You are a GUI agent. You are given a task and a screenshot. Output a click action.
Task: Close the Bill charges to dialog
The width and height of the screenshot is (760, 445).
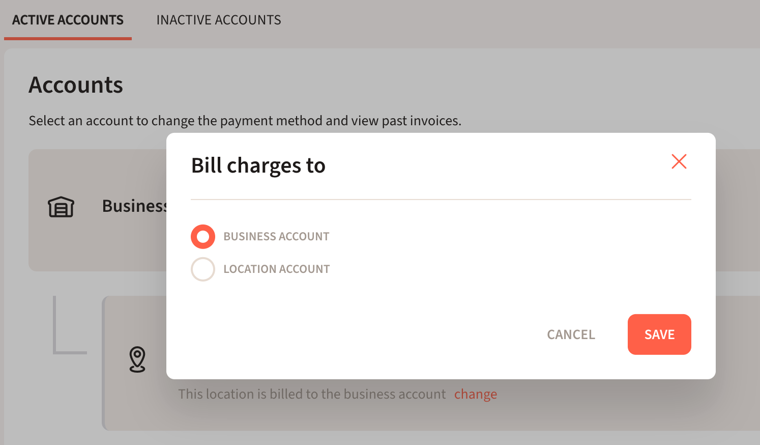click(679, 161)
